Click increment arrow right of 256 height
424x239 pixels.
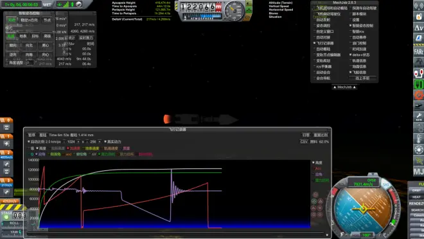point(100,142)
